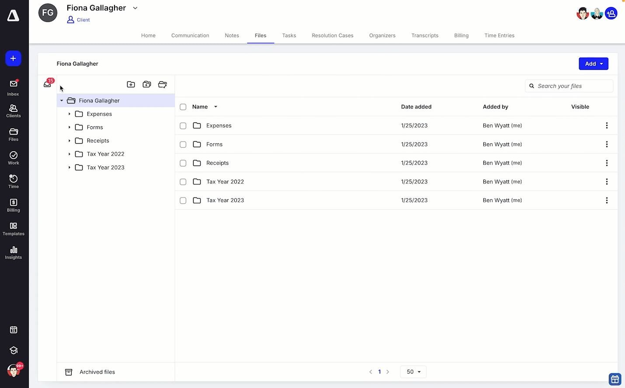Check the Tax Year 2023 checkbox
625x388 pixels.
tap(183, 201)
